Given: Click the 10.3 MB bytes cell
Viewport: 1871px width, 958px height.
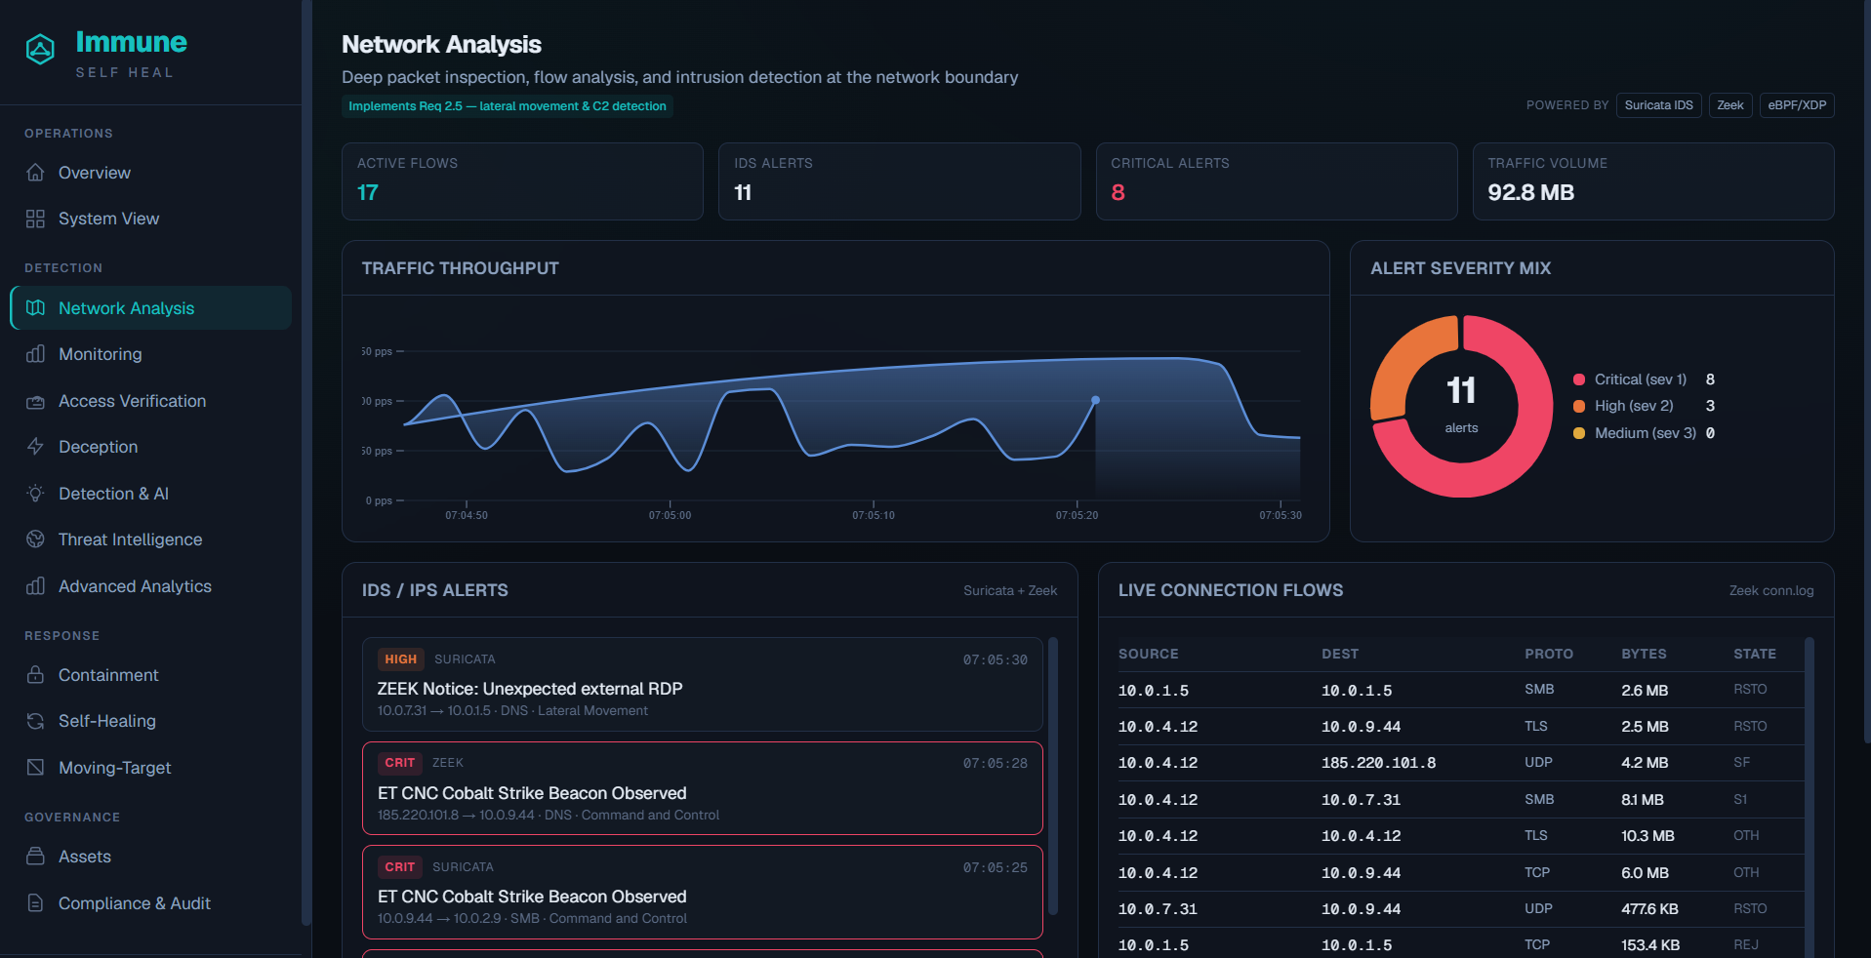Looking at the screenshot, I should point(1647,836).
